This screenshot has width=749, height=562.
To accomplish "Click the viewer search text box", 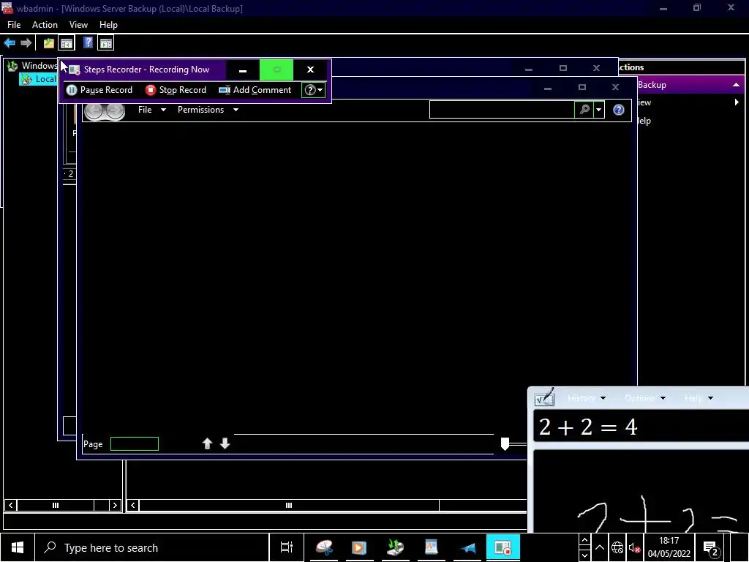I will click(x=502, y=110).
